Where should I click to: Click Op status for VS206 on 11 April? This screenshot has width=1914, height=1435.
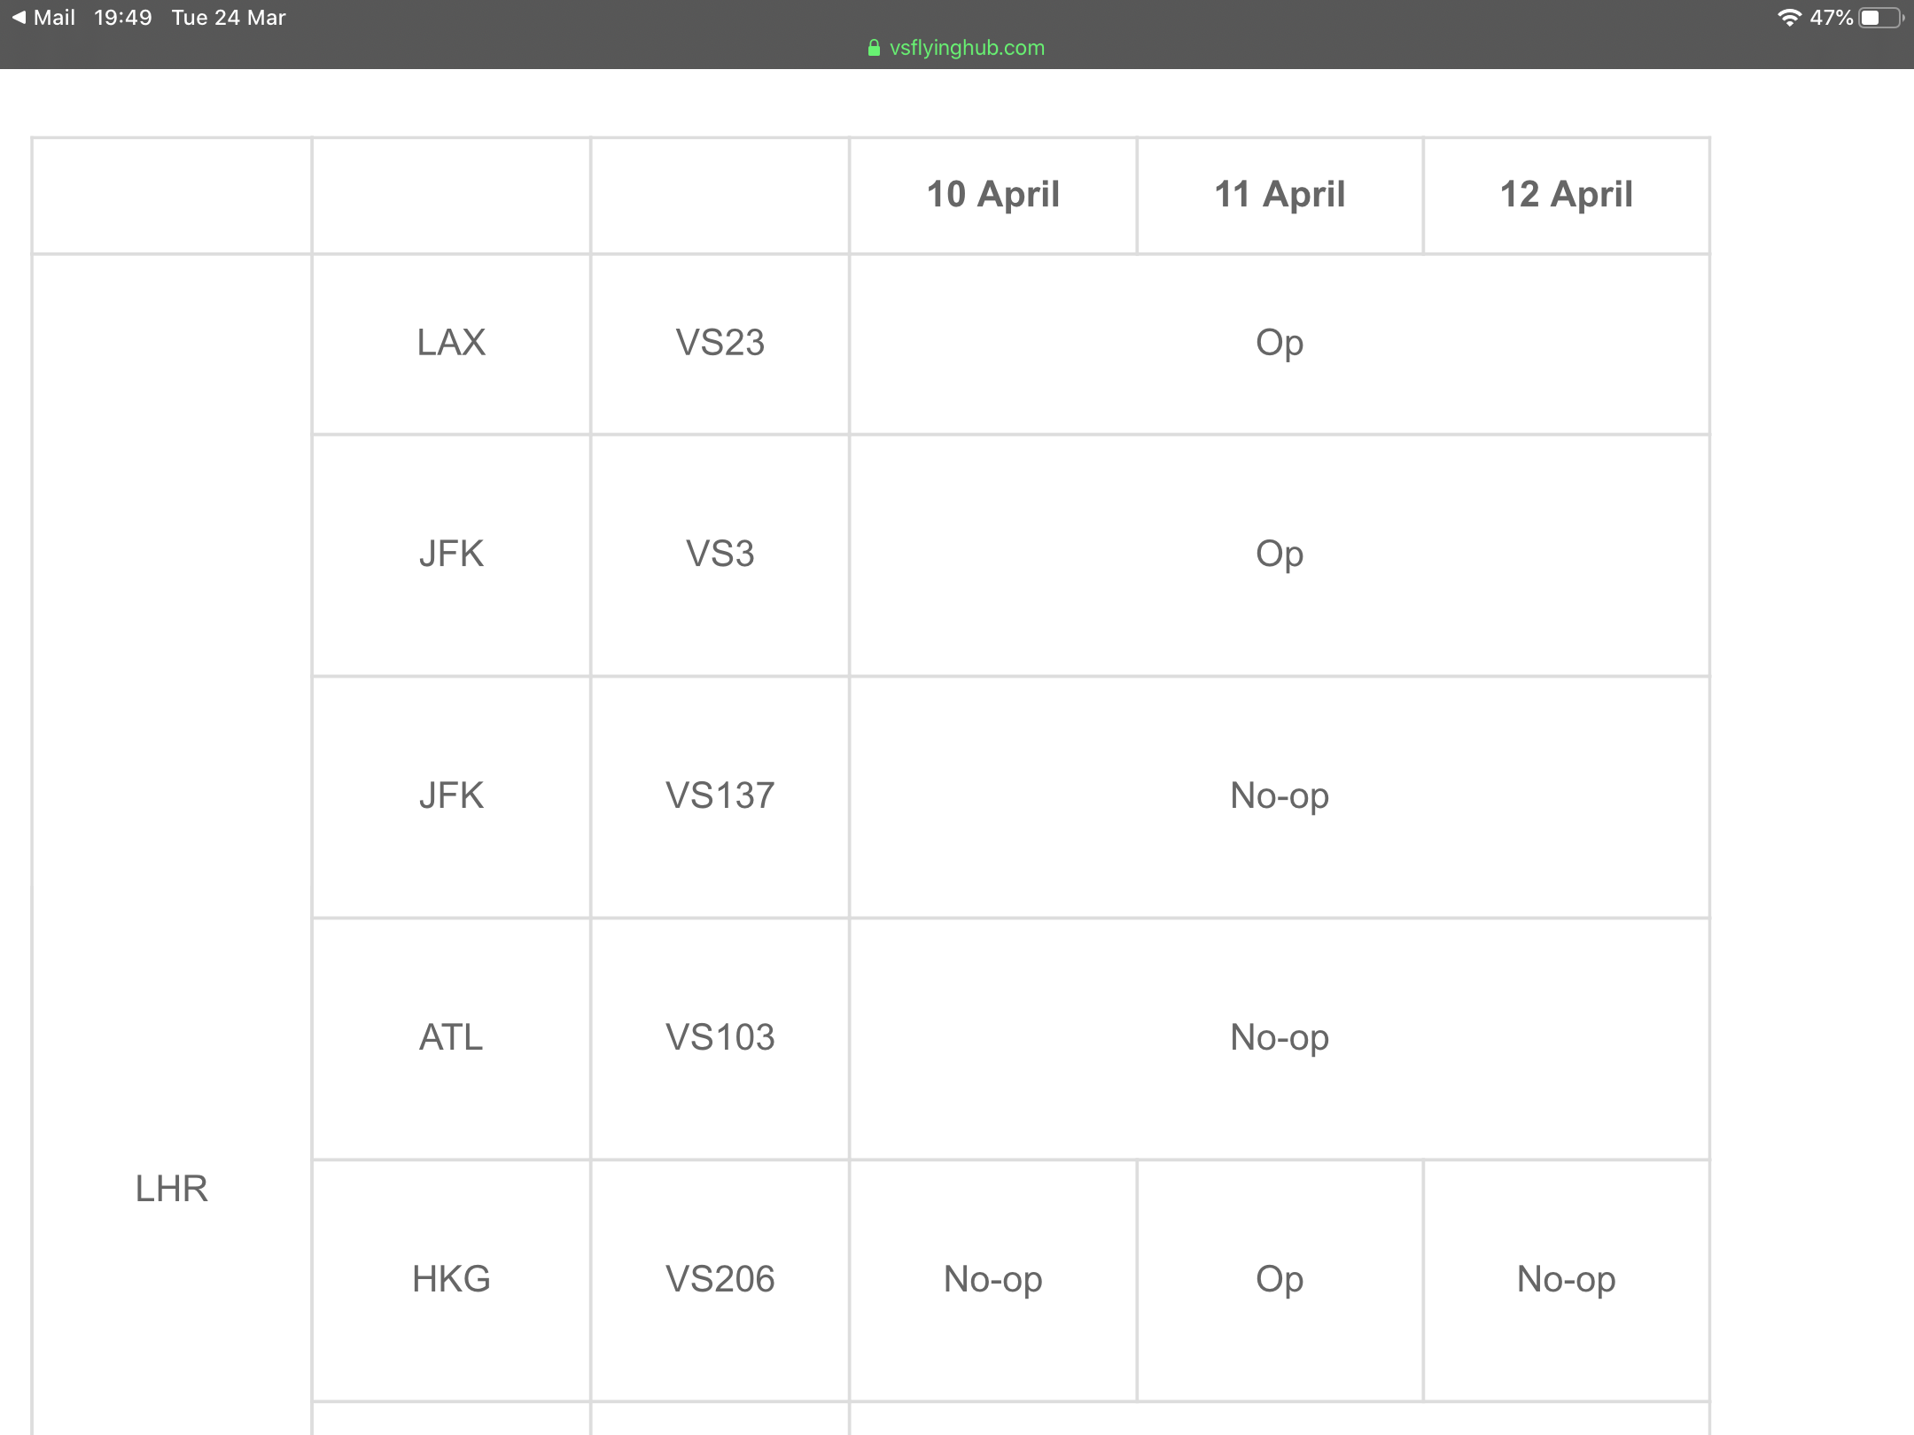pyautogui.click(x=1280, y=1280)
